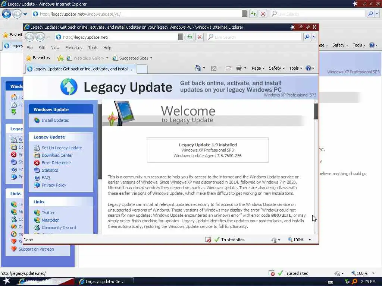Image resolution: width=382 pixels, height=286 pixels.
Task: Click the front window's Live Search field
Action: point(254,37)
